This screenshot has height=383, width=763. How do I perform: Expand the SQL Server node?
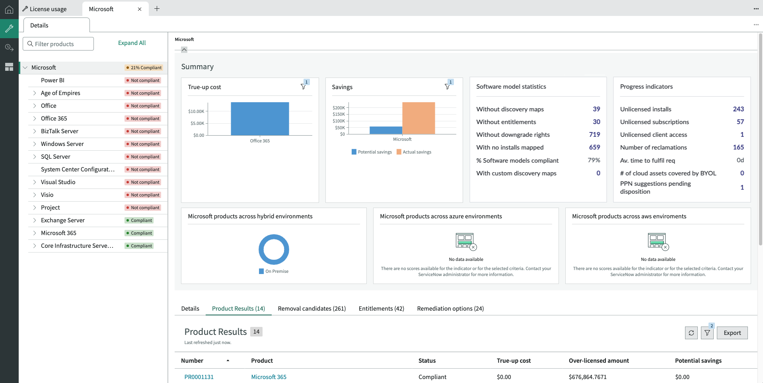point(35,157)
